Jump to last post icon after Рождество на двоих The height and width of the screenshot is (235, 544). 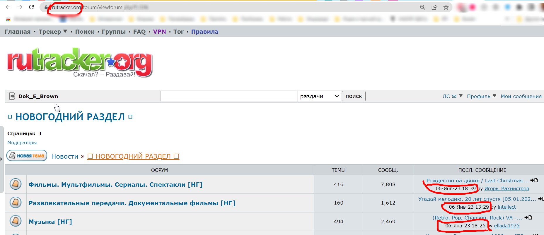coord(534,181)
